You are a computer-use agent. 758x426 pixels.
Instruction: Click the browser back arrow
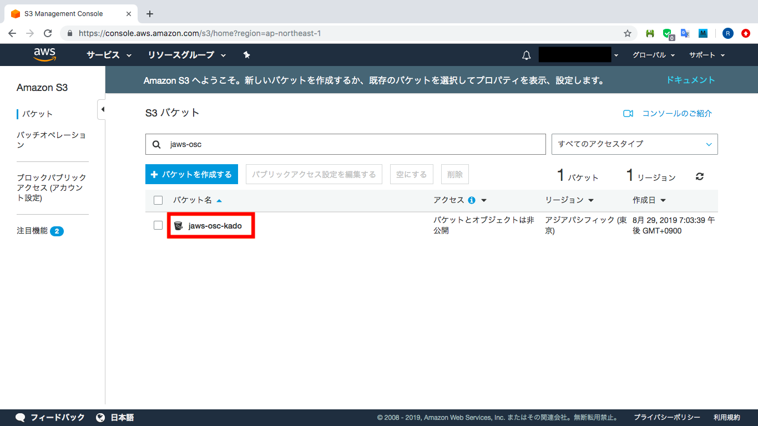point(12,33)
